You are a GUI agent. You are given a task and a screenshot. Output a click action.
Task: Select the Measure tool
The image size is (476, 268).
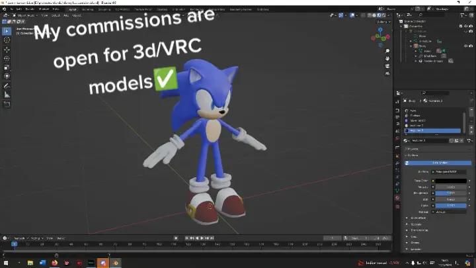[7, 95]
